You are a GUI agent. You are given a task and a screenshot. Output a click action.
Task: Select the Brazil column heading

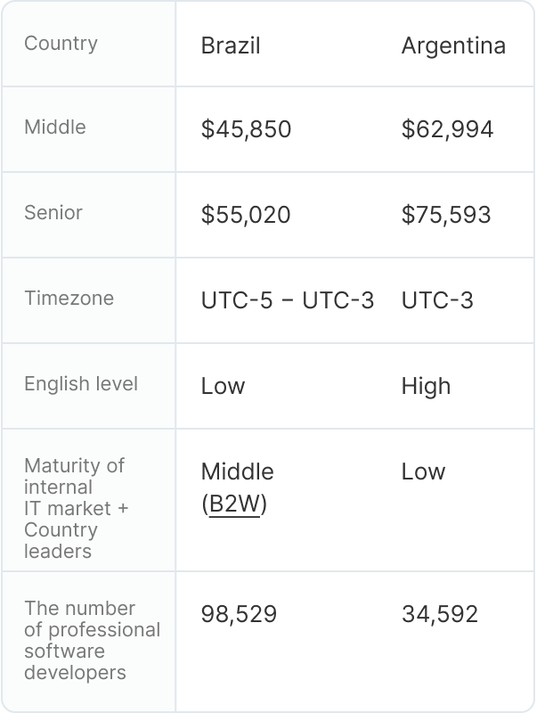231,45
